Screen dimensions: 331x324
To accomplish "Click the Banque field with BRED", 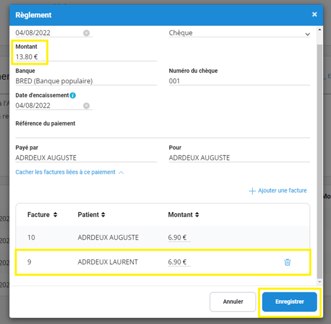I will coord(86,81).
